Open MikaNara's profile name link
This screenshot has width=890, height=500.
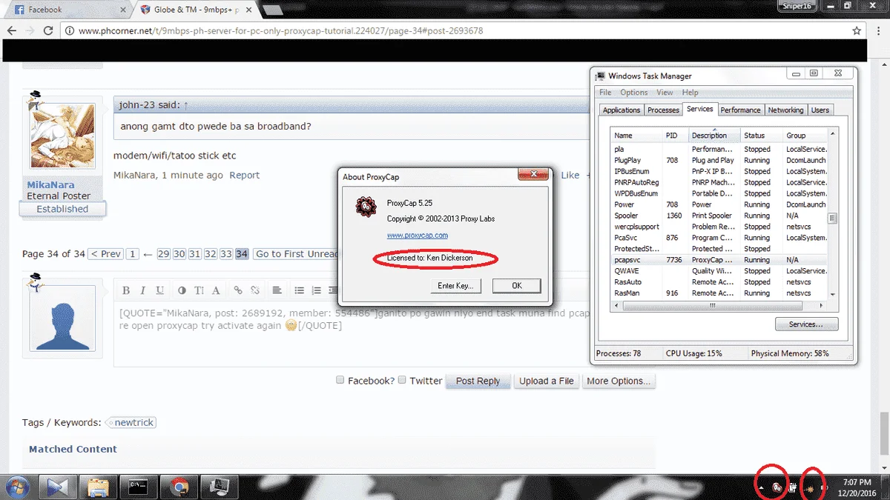click(x=51, y=185)
